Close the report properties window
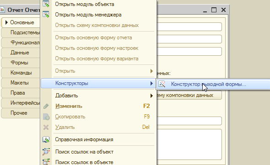Viewport: 270px width, 165px height. coord(223,10)
